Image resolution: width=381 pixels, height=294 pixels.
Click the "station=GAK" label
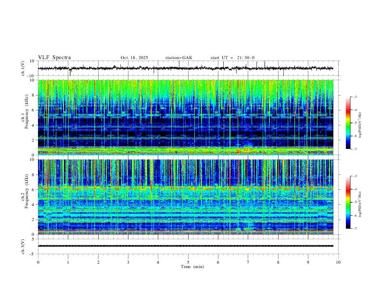pos(178,58)
